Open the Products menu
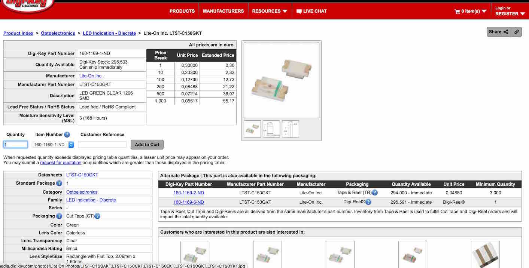 (x=182, y=11)
